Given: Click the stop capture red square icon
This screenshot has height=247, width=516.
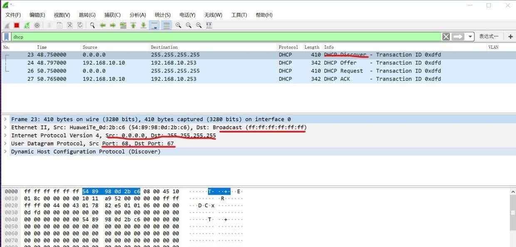Looking at the screenshot, I should tap(16, 25).
